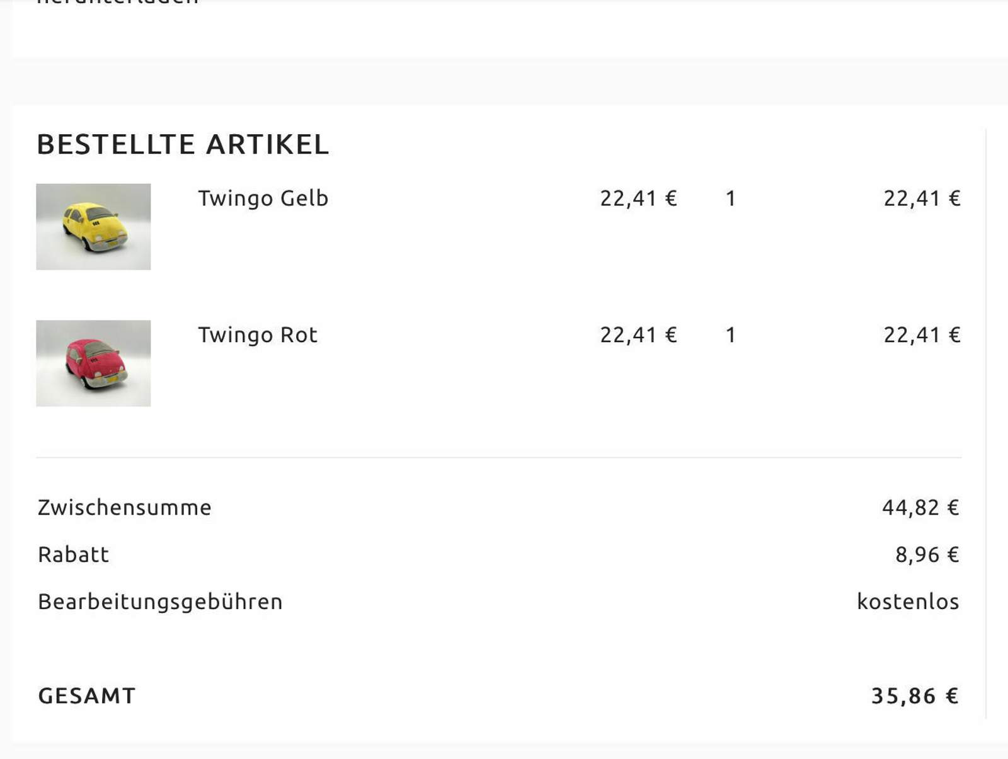Click the Twingo Rot line total
The width and height of the screenshot is (1008, 759).
[x=922, y=335]
